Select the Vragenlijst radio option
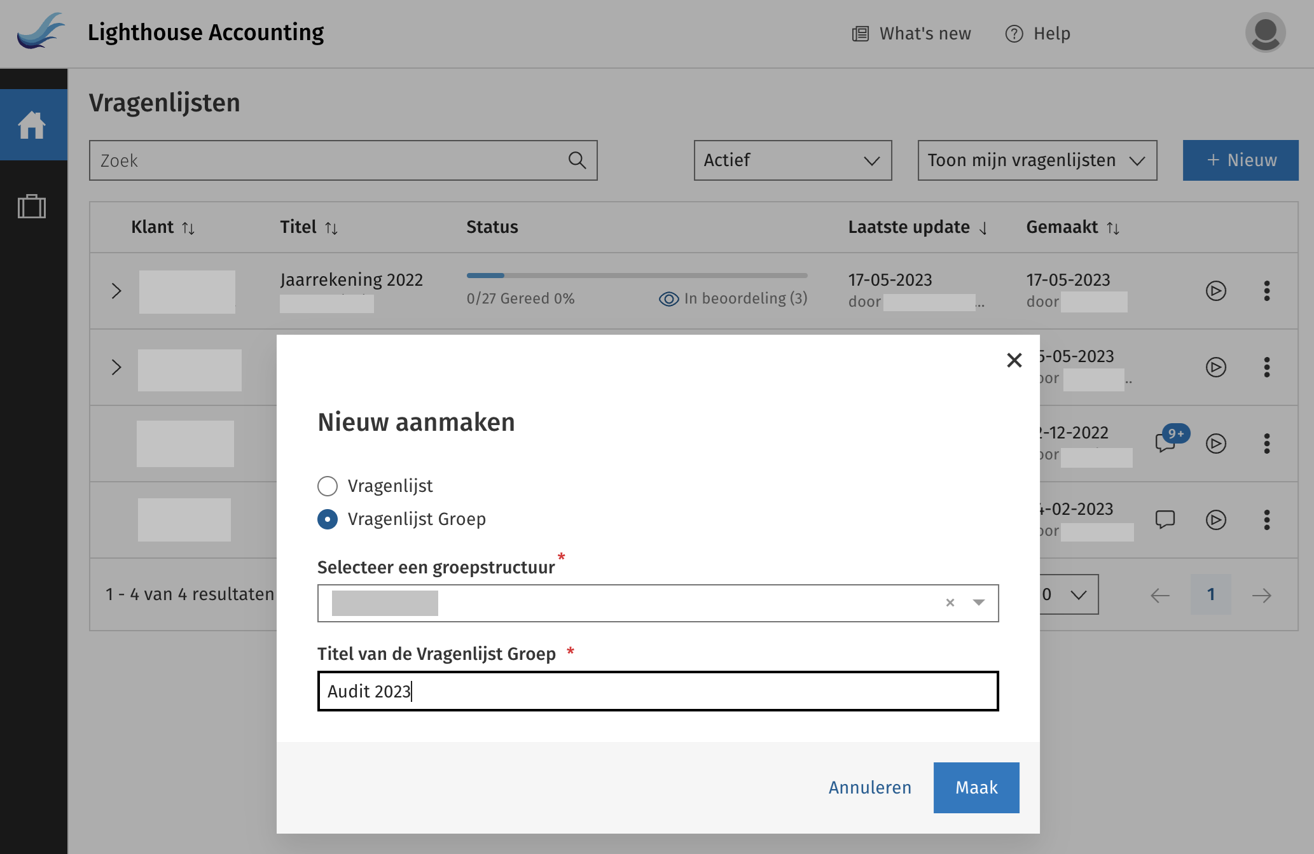This screenshot has height=854, width=1314. [327, 486]
